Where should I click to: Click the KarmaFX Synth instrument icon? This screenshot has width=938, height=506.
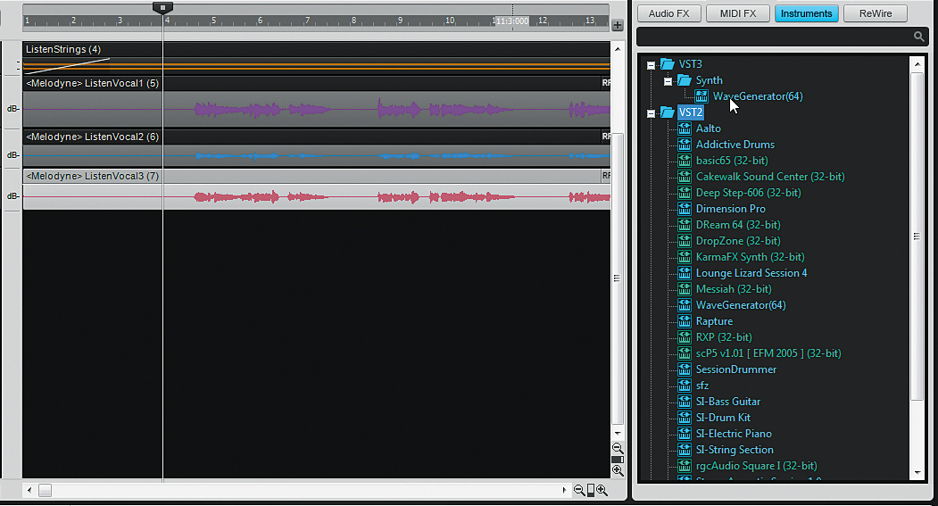tap(685, 257)
